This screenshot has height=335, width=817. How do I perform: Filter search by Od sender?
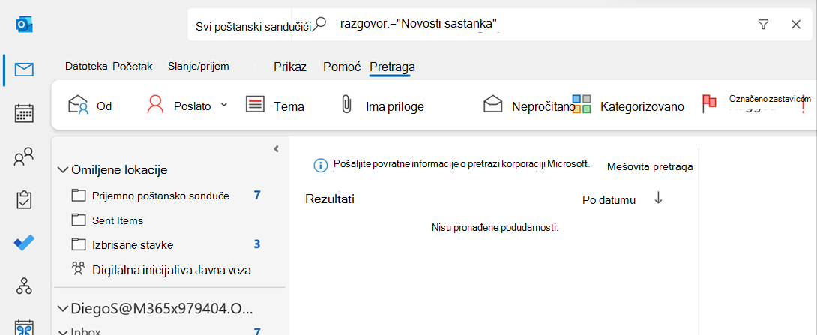tap(90, 106)
